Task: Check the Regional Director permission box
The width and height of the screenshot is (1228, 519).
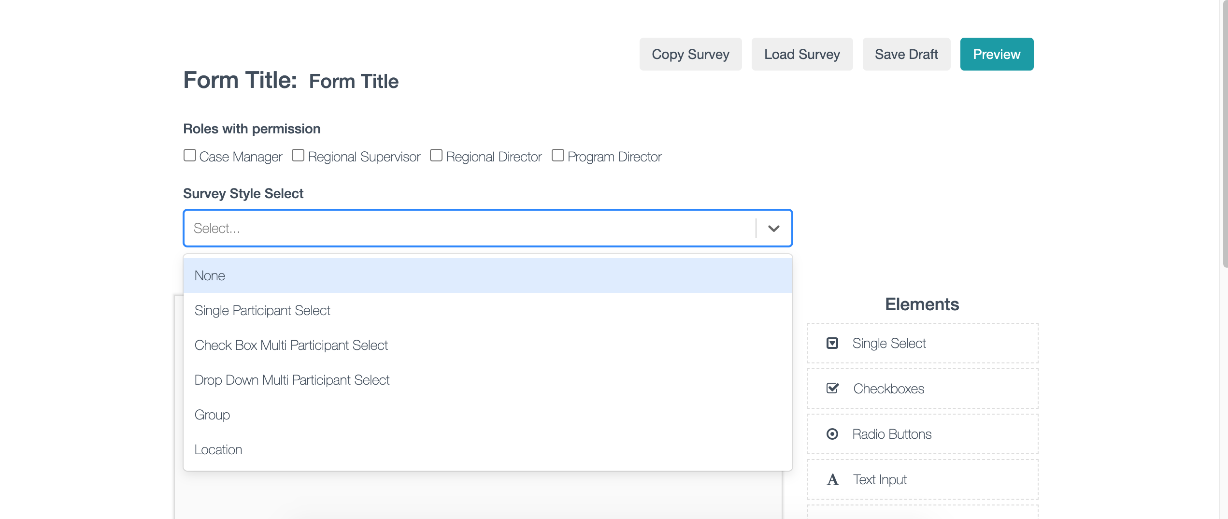Action: [436, 156]
